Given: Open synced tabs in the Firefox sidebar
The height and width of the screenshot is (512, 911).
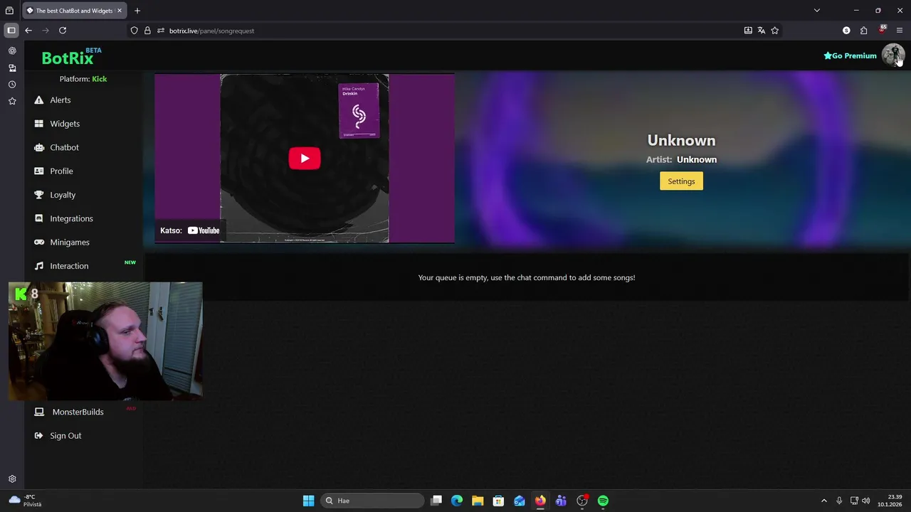Looking at the screenshot, I should [12, 68].
